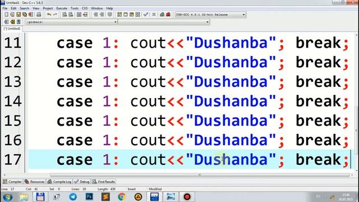Open Google Chrome from the taskbar

pos(122,197)
